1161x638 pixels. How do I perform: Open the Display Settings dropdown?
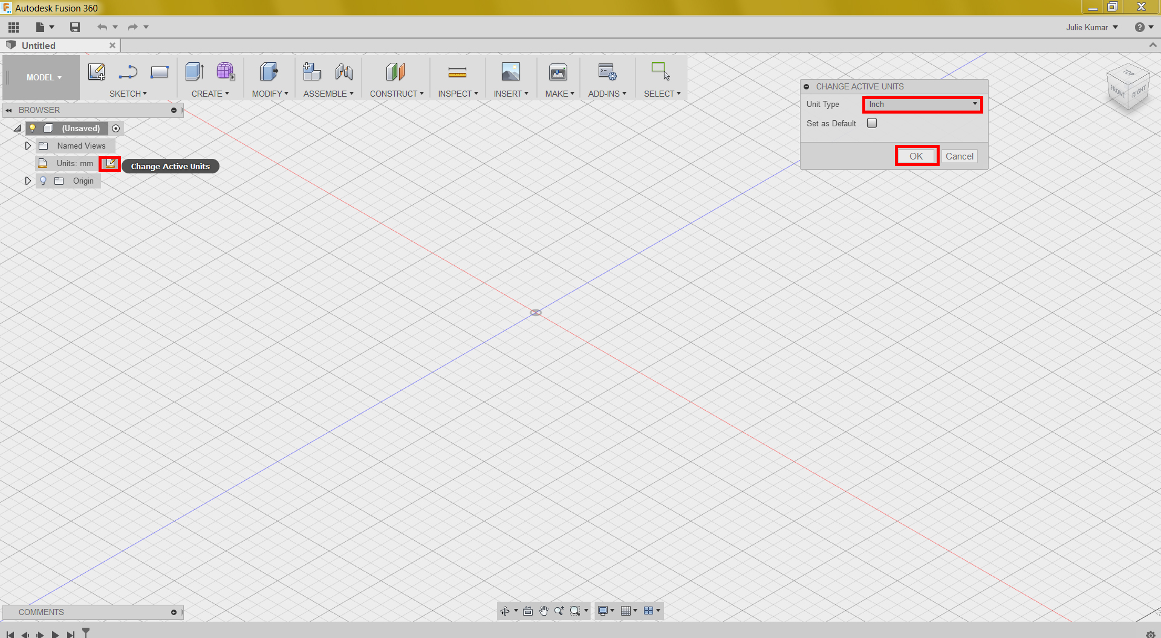pyautogui.click(x=605, y=611)
